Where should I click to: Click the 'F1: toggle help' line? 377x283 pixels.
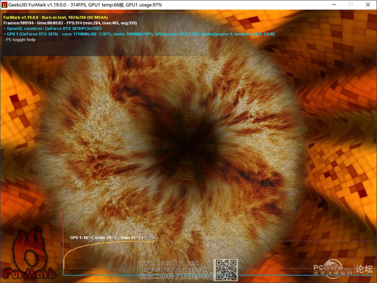pos(20,40)
